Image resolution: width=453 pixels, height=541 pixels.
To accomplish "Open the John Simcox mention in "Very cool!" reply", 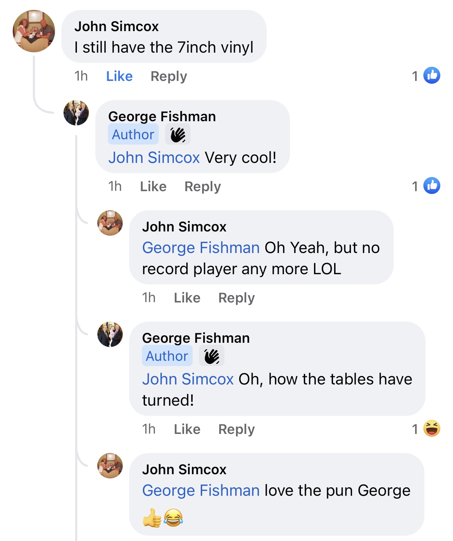I will [154, 158].
